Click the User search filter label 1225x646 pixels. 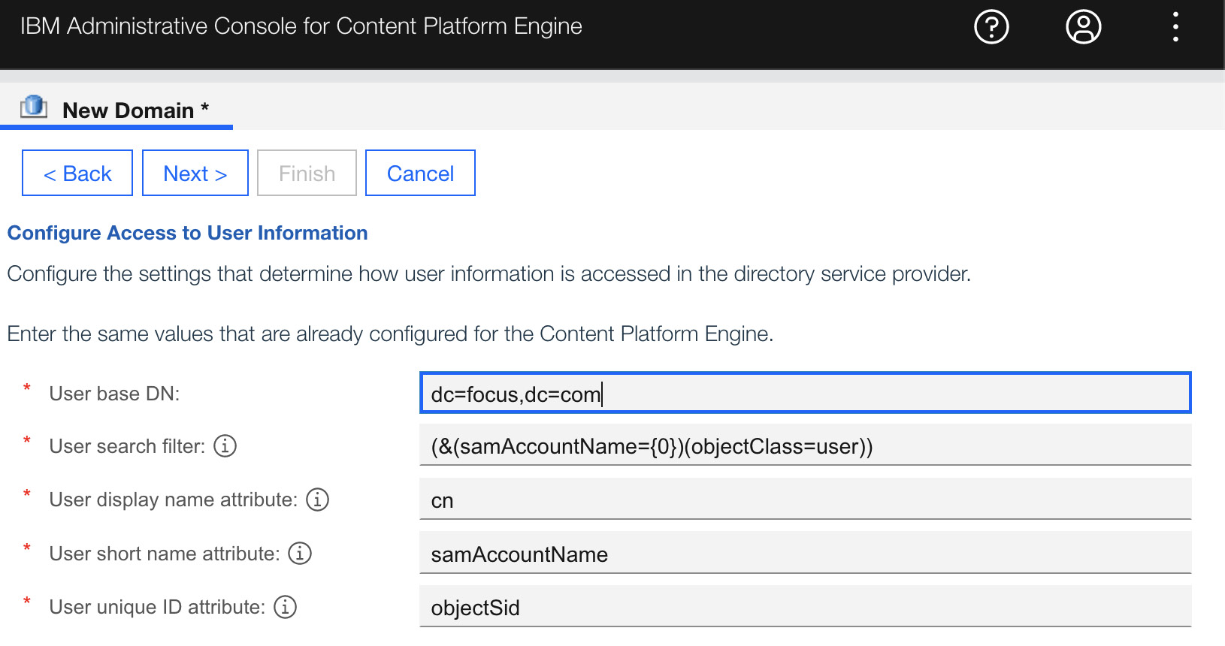127,446
